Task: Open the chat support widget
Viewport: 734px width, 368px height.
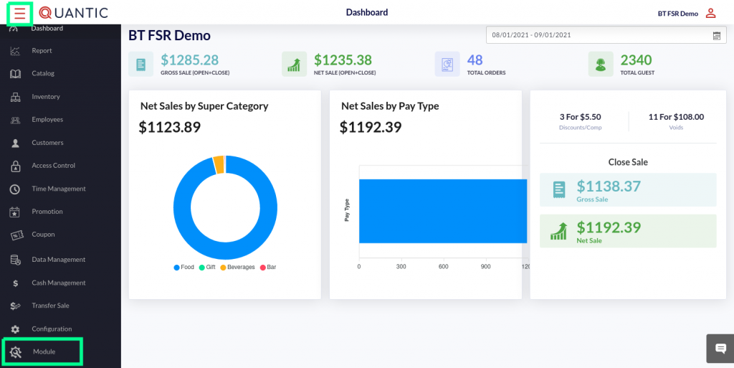Action: (720, 349)
